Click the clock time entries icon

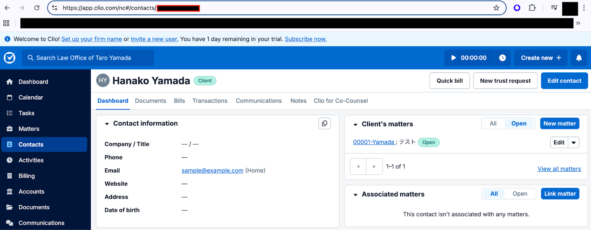(502, 58)
